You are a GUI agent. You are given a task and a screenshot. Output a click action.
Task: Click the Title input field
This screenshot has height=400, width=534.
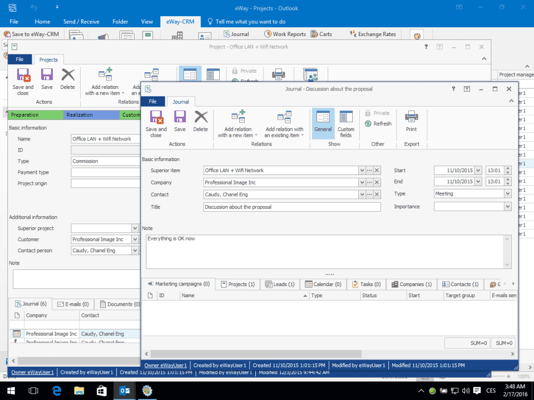(291, 207)
